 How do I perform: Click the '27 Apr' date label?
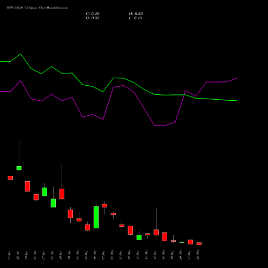(43, 256)
